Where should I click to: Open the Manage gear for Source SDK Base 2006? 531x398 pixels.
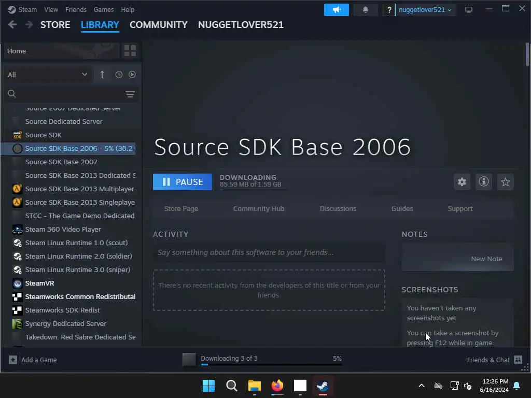(x=462, y=182)
